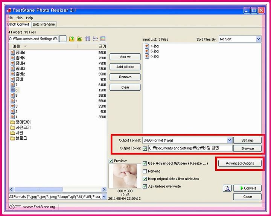Image resolution: width=271 pixels, height=216 pixels.
Task: Toggle Keep original date / time attributes
Action: [145, 179]
